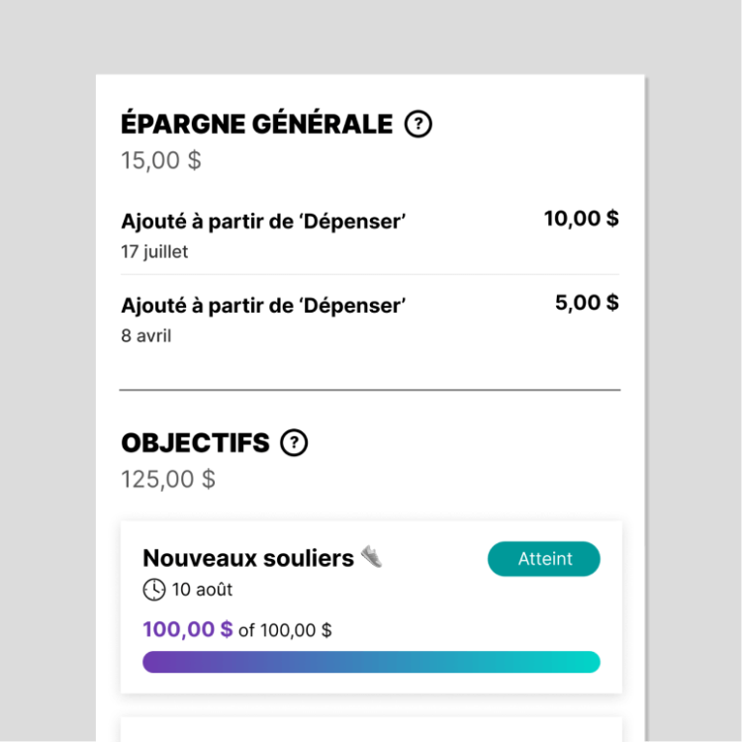Open the partially visible goal card below

[371, 729]
